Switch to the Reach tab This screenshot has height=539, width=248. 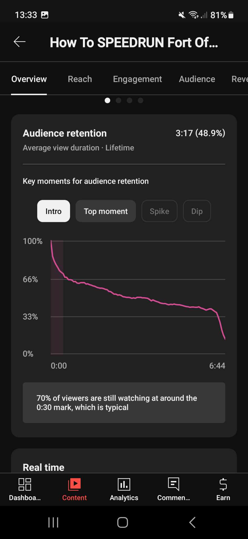80,79
